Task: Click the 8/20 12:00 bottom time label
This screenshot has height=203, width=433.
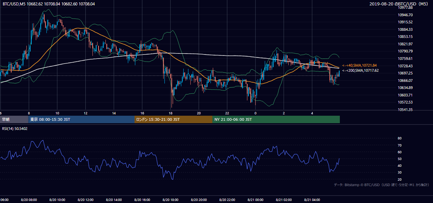Action: 85,200
